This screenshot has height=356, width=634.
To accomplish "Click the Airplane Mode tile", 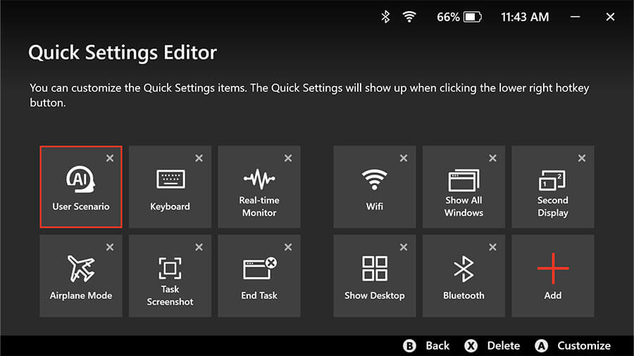I will click(x=80, y=276).
